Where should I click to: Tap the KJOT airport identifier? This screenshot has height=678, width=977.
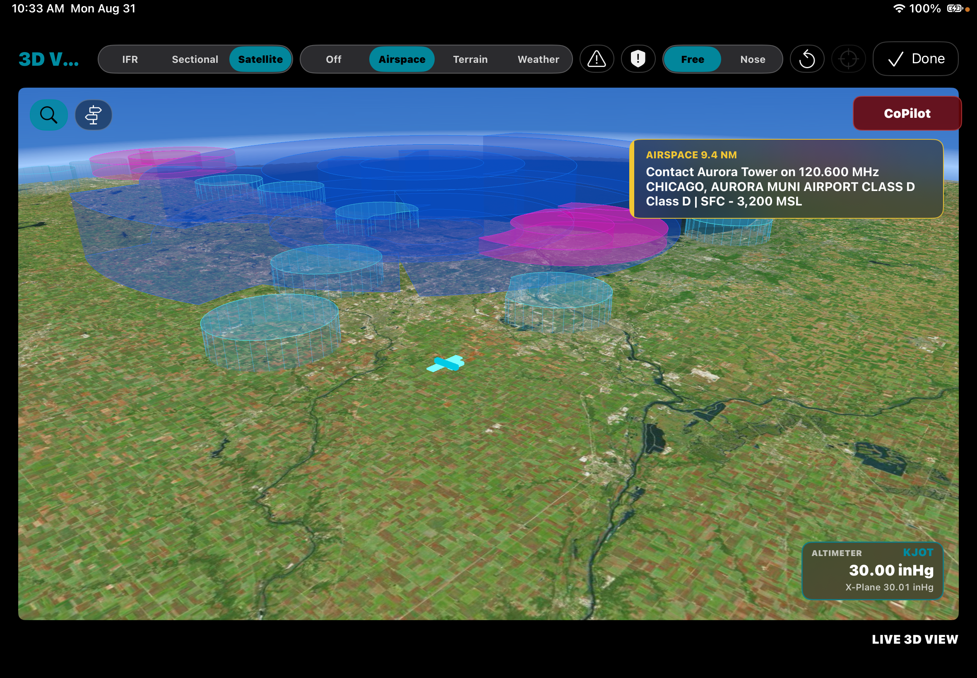918,552
